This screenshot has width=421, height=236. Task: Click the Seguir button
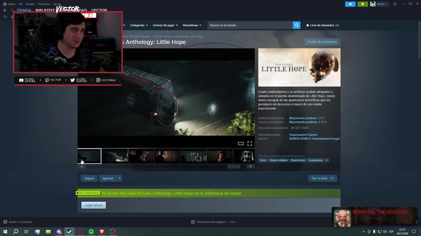pyautogui.click(x=89, y=178)
